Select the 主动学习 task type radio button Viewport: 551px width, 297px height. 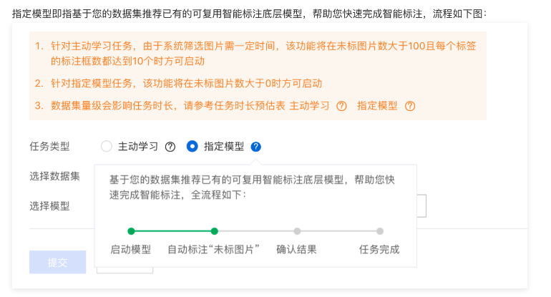pos(107,147)
